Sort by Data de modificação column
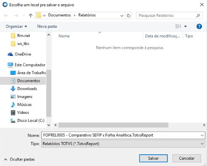Screen dimensions: 207x166 pos(162,36)
